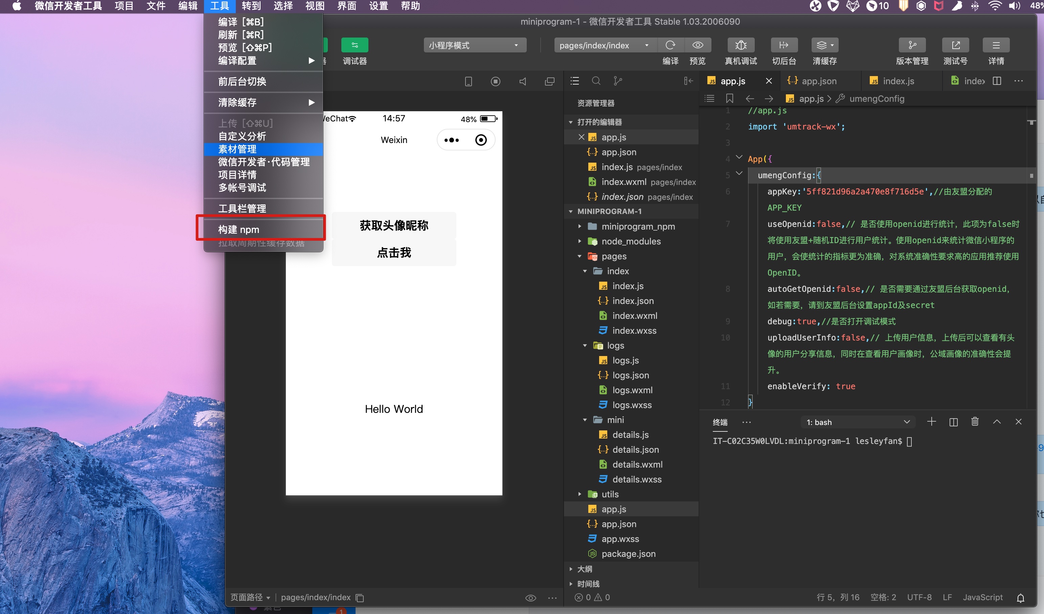Click the navigate back arrow in editor
The width and height of the screenshot is (1044, 614).
749,98
